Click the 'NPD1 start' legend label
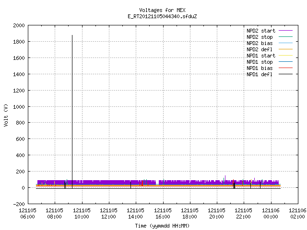The height and width of the screenshot is (230, 307). coord(261,56)
